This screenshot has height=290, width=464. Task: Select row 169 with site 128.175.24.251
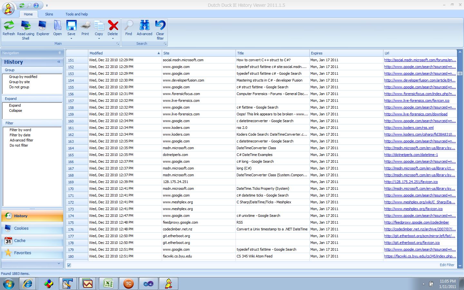coord(261,182)
